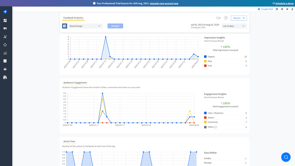Open the dashboard grid icon in sidebar

pyautogui.click(x=5, y=20)
